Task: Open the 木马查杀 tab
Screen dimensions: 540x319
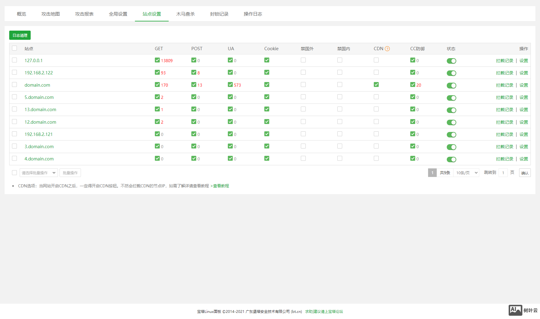Action: [185, 14]
